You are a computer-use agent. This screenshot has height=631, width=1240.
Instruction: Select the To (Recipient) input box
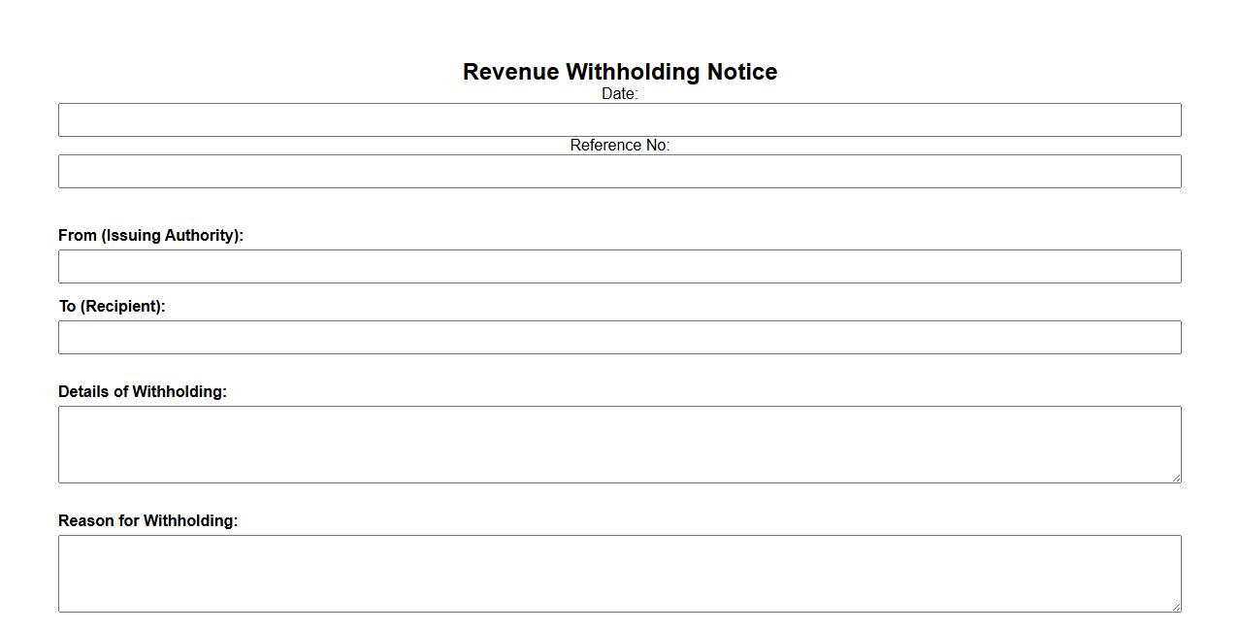tap(619, 338)
